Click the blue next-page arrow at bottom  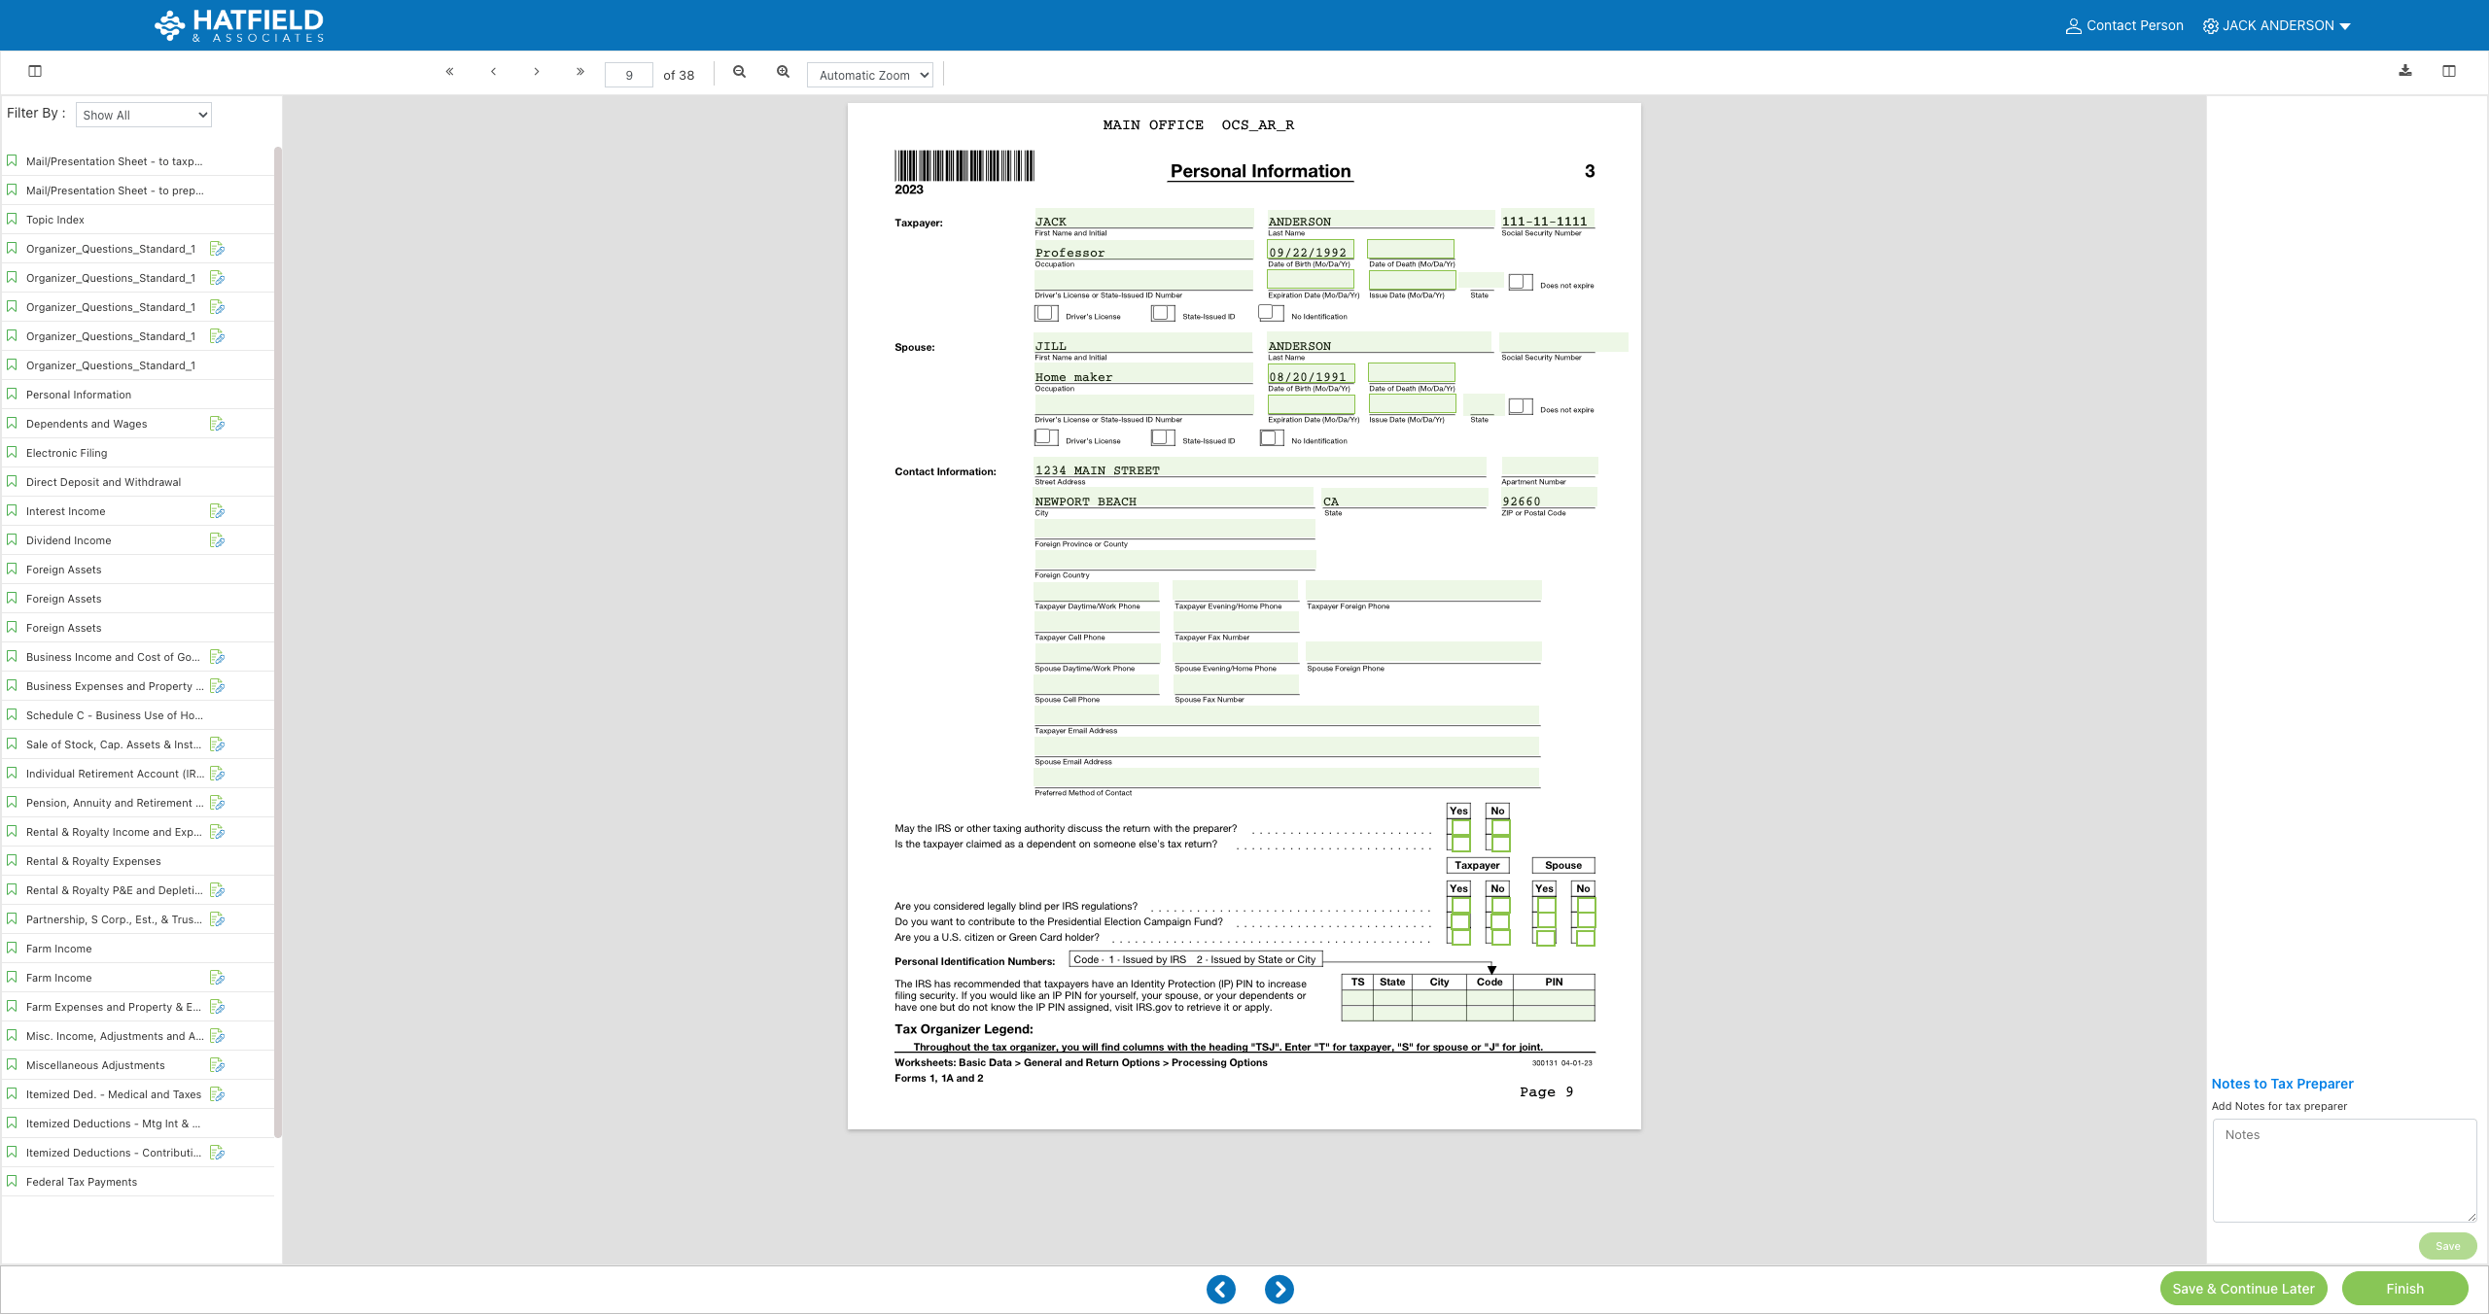(x=1280, y=1289)
